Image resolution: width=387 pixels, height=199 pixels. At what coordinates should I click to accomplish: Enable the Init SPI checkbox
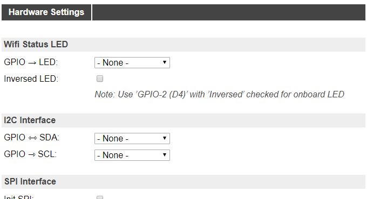click(100, 197)
